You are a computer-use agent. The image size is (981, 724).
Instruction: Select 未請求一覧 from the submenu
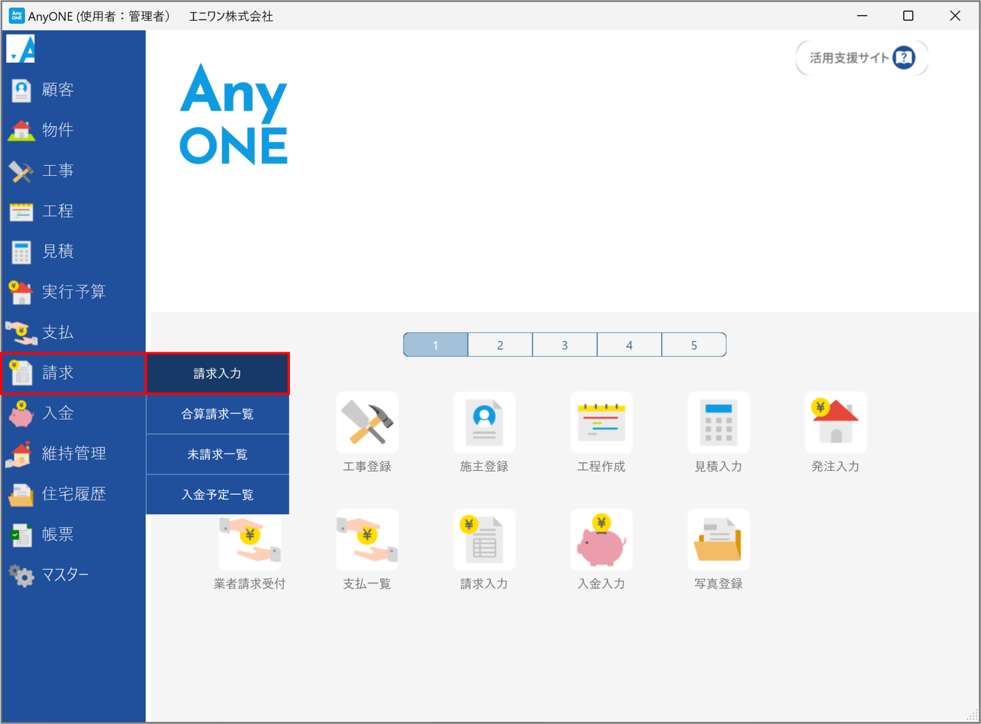tap(217, 454)
